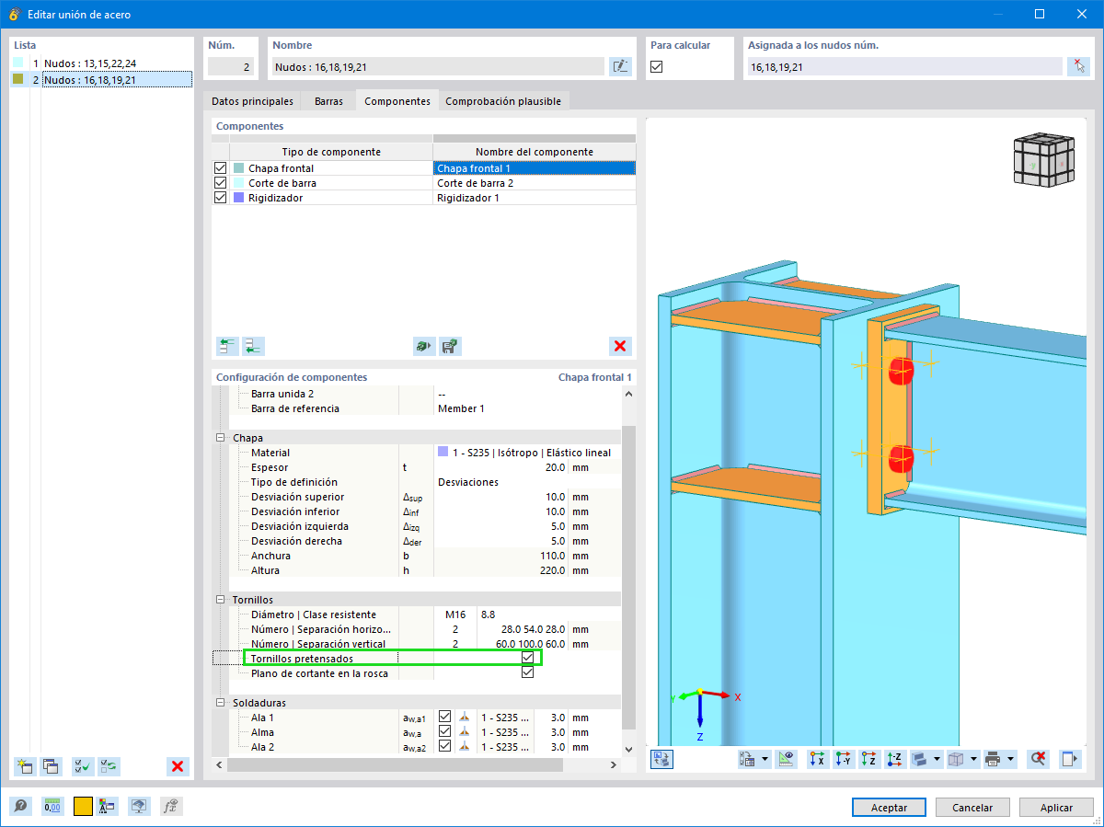This screenshot has height=827, width=1104.
Task: Set view in X direction
Action: (817, 759)
